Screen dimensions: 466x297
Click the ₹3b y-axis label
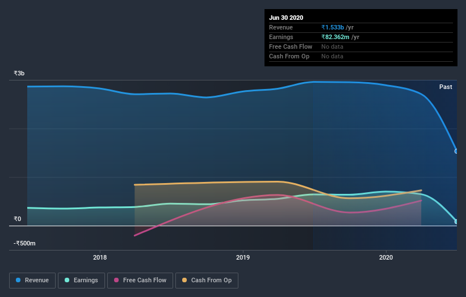pos(19,73)
